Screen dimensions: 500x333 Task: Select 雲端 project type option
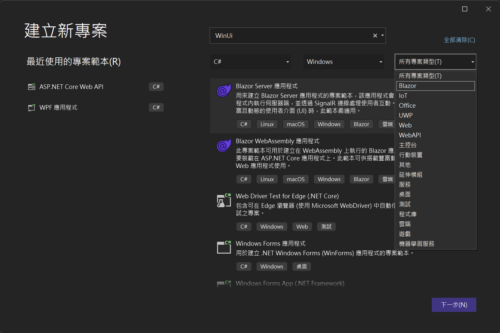435,224
